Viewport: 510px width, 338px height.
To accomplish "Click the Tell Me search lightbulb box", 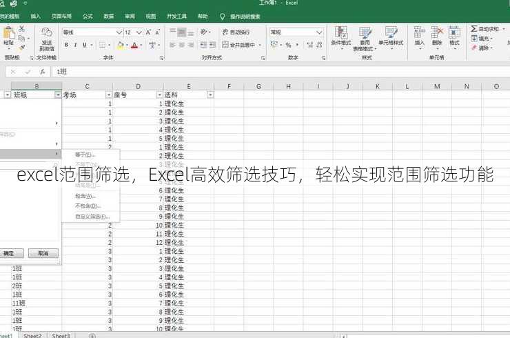I will [241, 17].
